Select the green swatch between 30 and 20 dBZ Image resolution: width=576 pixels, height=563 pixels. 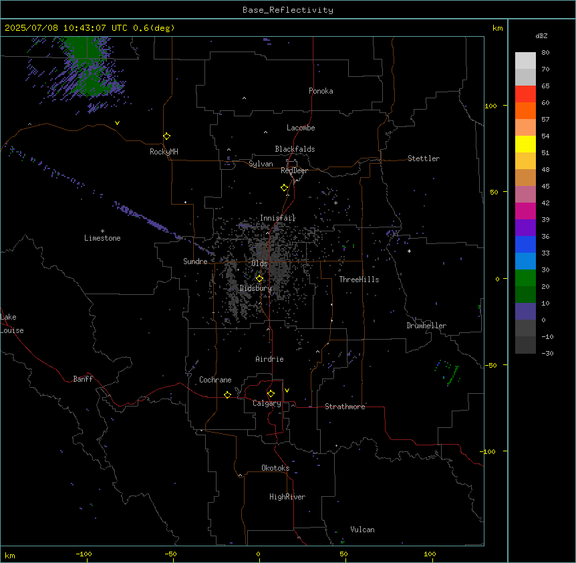pos(525,278)
